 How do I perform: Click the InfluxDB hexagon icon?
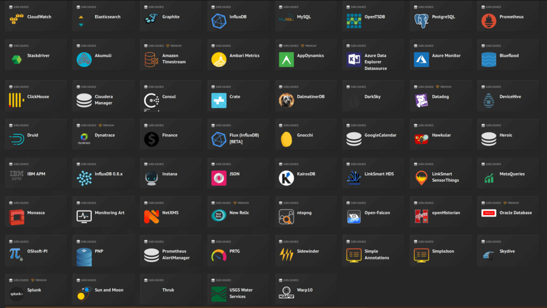tap(218, 21)
